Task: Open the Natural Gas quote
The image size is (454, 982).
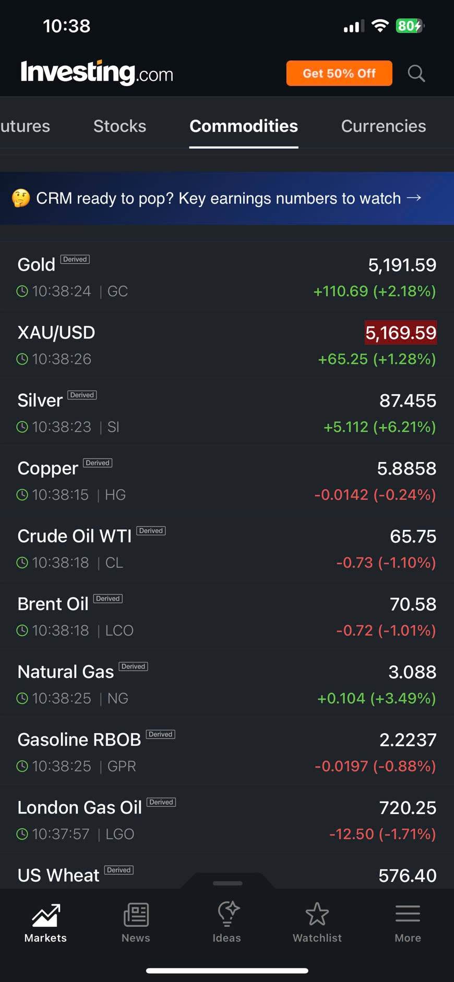Action: pyautogui.click(x=227, y=684)
